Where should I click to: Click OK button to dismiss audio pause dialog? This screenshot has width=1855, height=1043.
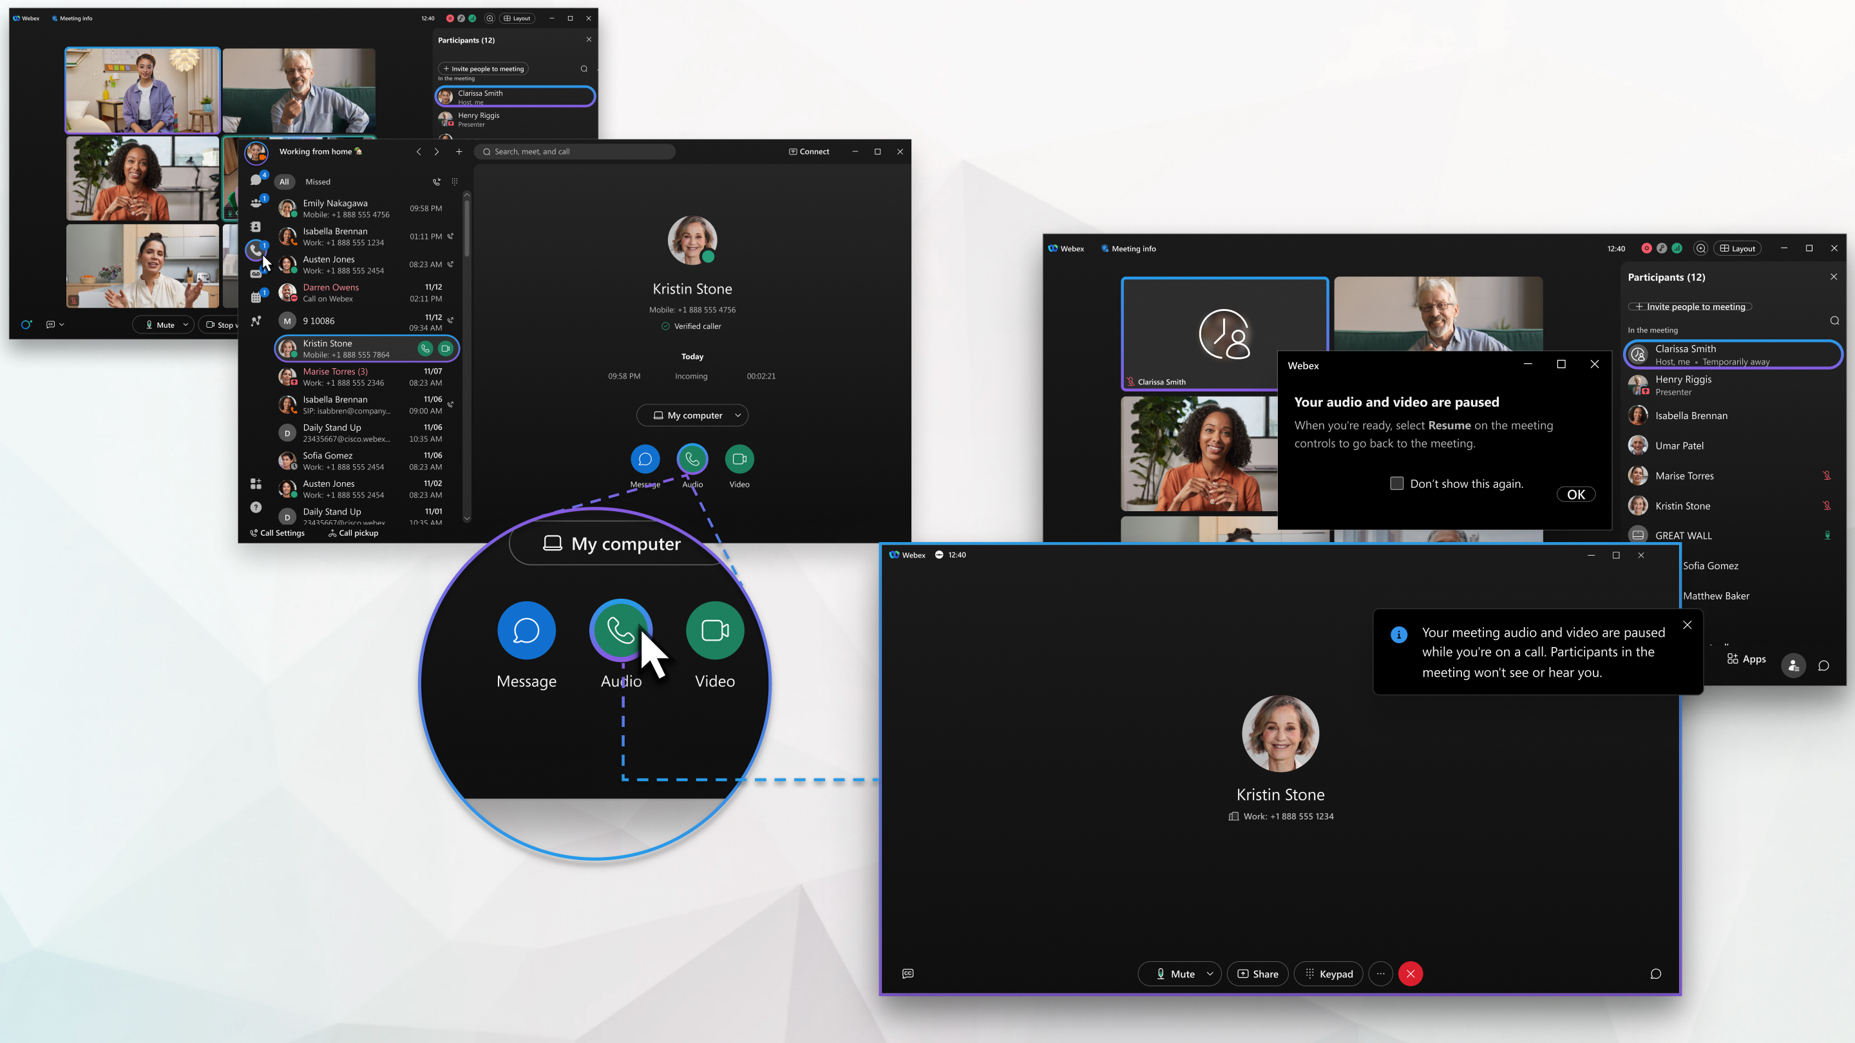coord(1576,494)
